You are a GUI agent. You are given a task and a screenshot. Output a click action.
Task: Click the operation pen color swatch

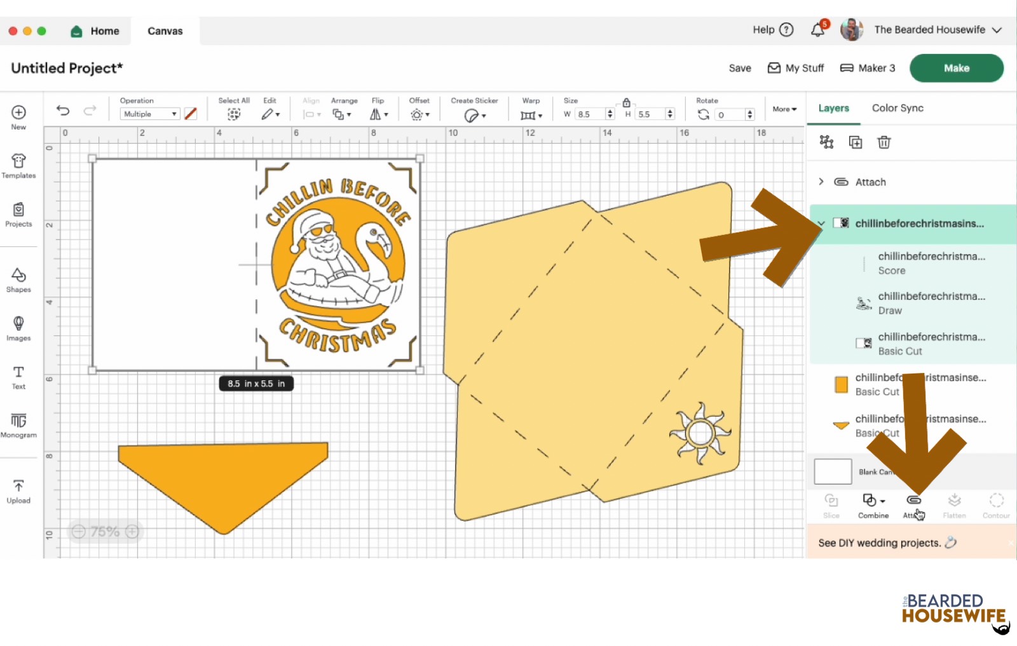191,114
